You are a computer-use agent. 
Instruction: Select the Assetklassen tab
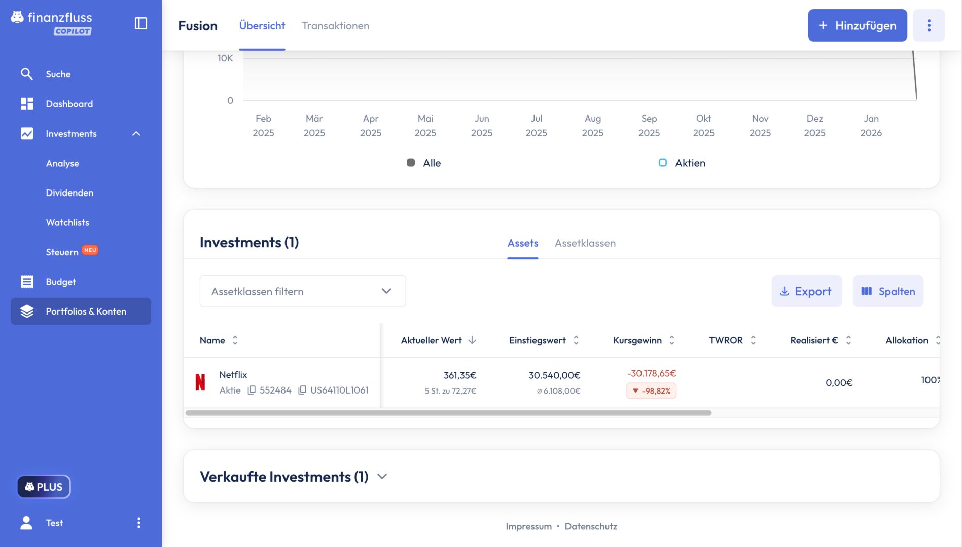(x=585, y=243)
